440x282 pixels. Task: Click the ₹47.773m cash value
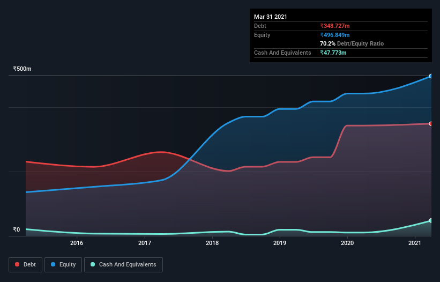(x=333, y=53)
